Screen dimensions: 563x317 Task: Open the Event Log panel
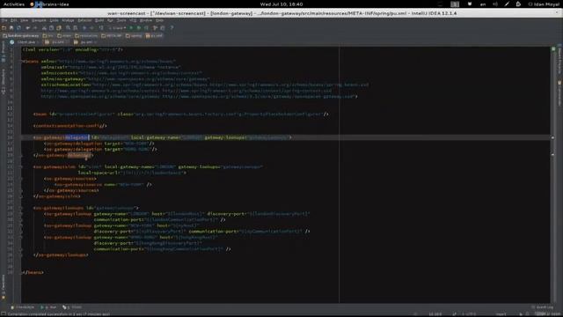coord(543,307)
